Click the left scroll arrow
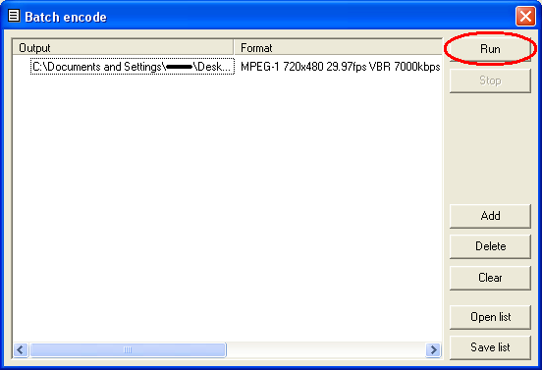542x370 pixels. [21, 350]
